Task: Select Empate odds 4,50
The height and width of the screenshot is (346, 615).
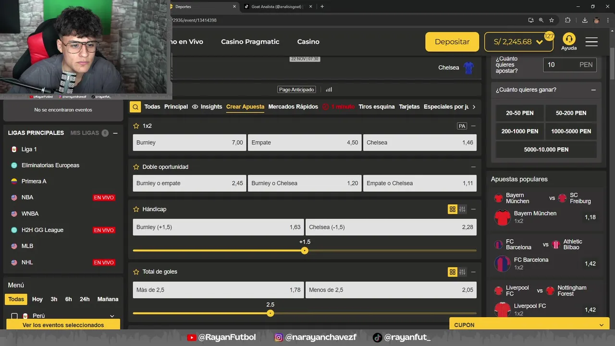Action: [305, 143]
